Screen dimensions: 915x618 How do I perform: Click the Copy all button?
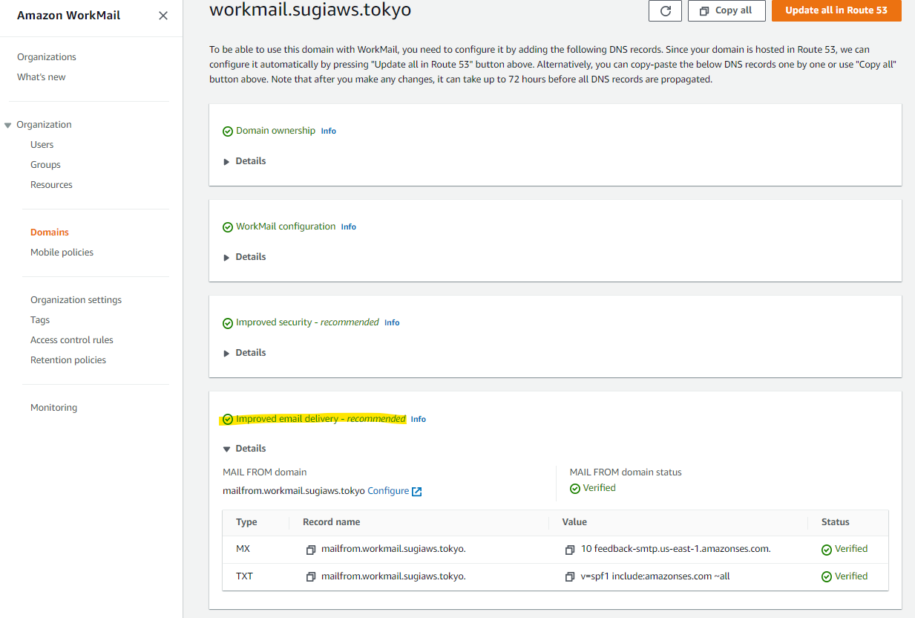point(727,10)
